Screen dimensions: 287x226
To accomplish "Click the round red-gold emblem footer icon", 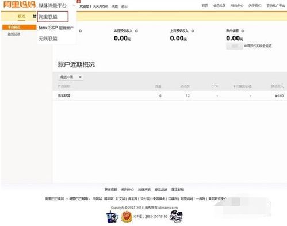I will pyautogui.click(x=127, y=217).
